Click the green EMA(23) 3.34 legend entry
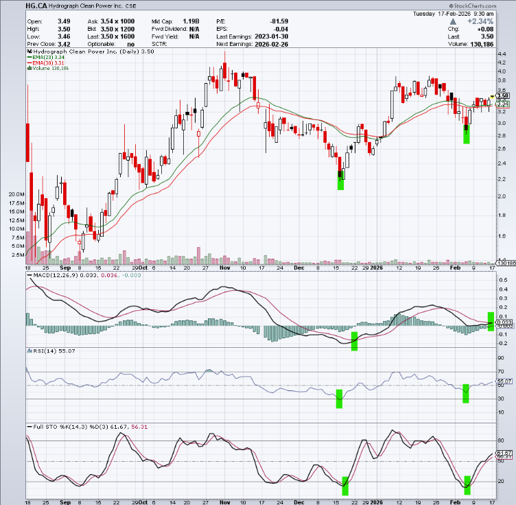The width and height of the screenshot is (516, 505). (46, 57)
